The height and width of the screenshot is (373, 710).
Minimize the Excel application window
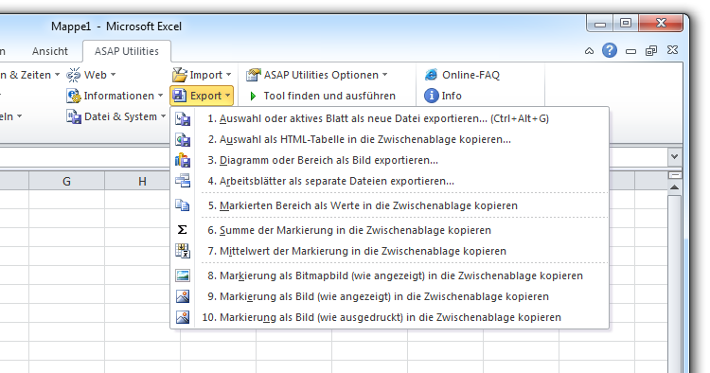[x=600, y=23]
